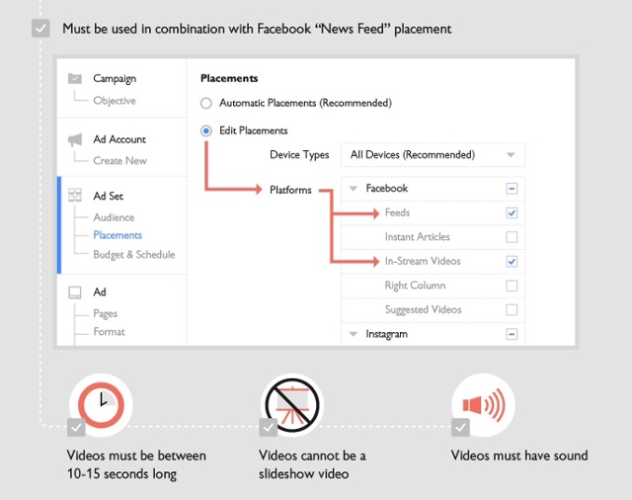Click checkmark beside News Feed placement requirement

click(40, 29)
